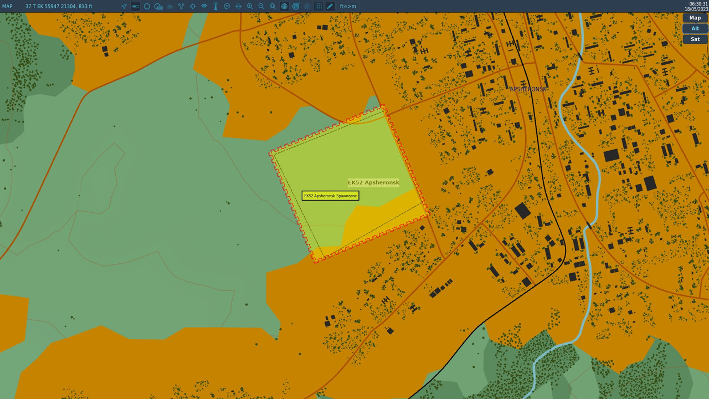The width and height of the screenshot is (709, 399).
Task: Zoom in with the magnifier plus icon
Action: (250, 6)
